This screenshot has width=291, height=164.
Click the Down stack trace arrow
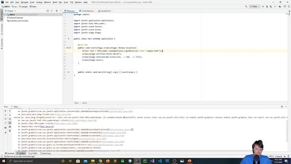click(10, 115)
